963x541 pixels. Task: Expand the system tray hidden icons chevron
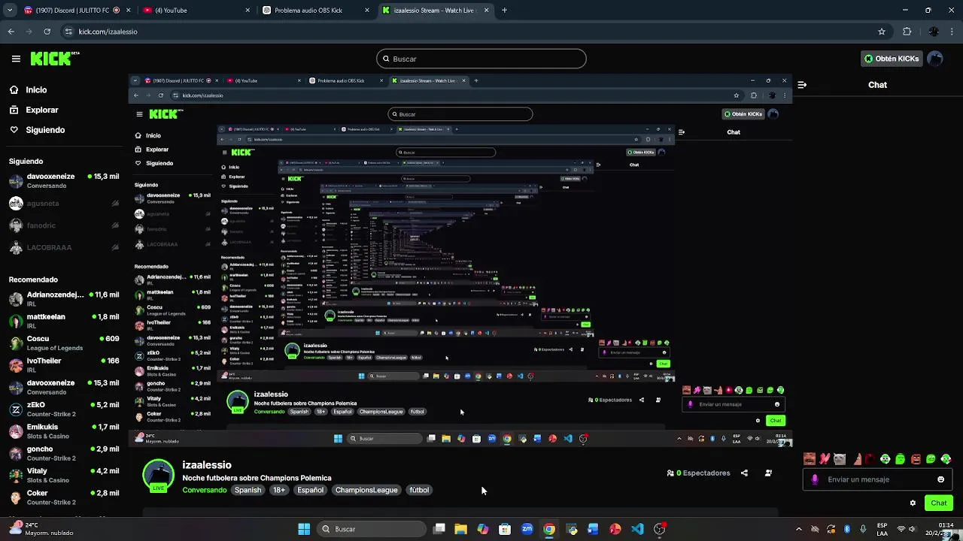click(x=799, y=529)
